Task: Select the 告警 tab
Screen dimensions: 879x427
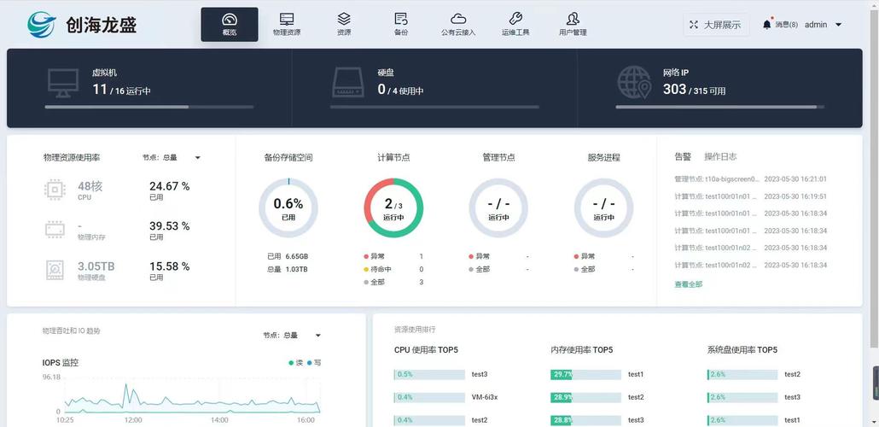Action: (x=683, y=157)
